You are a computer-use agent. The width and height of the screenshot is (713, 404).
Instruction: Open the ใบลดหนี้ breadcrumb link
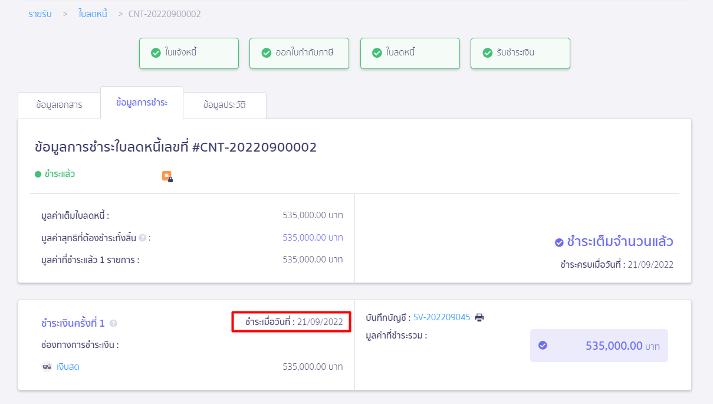93,14
